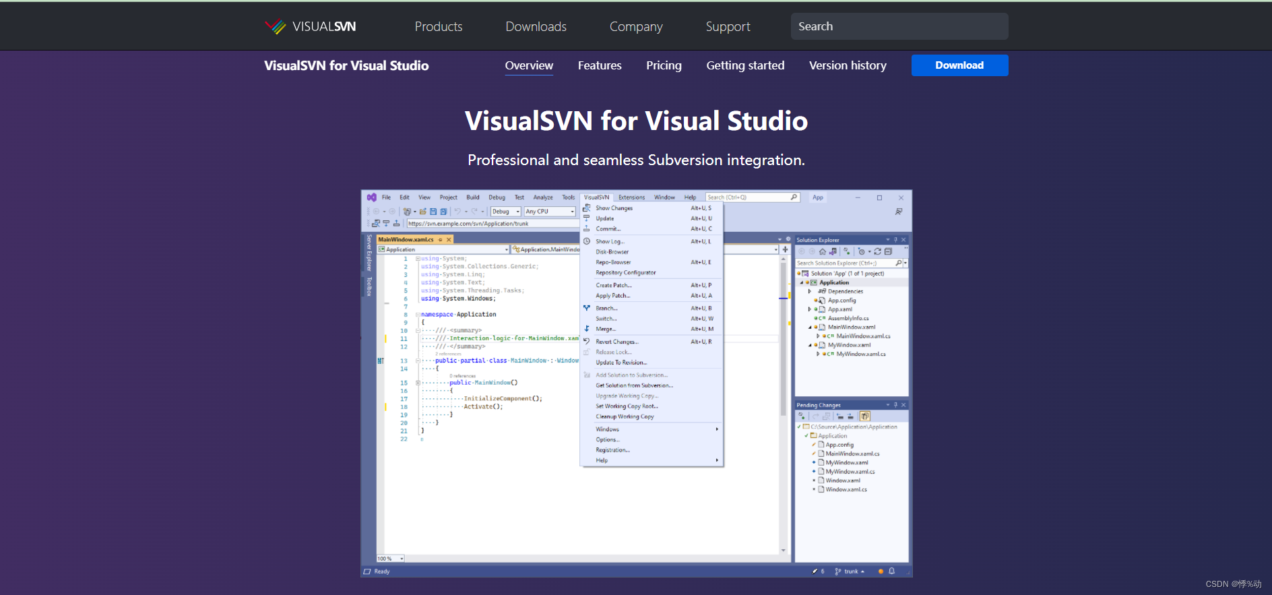This screenshot has height=595, width=1272.
Task: Open the Application scope dropdown in the editor
Action: point(443,249)
